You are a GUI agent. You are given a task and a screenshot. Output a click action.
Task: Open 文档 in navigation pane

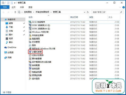pyautogui.click(x=11, y=31)
